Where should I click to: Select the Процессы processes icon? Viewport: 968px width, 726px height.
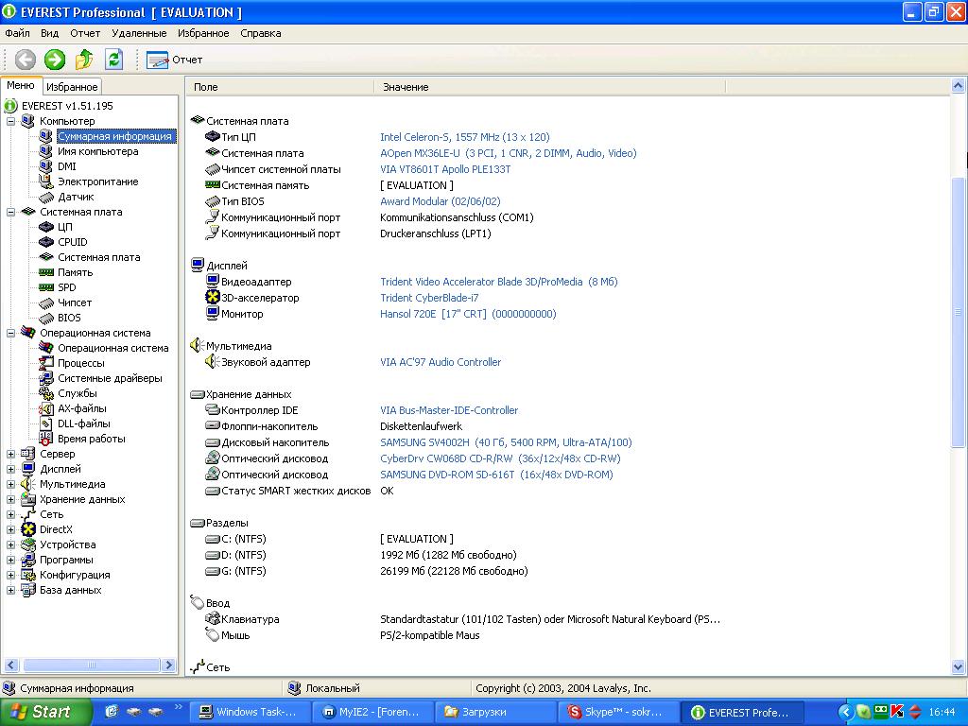[x=45, y=363]
